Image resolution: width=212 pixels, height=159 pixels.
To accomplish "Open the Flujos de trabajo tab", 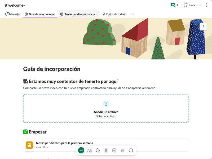I will [114, 14].
